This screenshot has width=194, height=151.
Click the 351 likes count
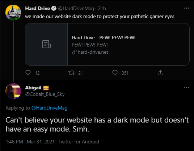pyautogui.click(x=125, y=73)
